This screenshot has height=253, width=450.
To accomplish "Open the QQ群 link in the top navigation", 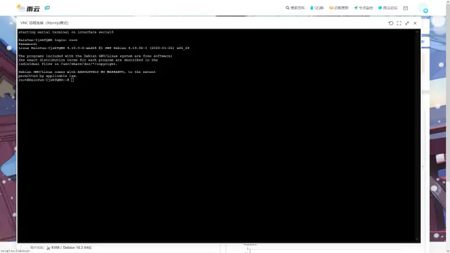I will point(317,8).
